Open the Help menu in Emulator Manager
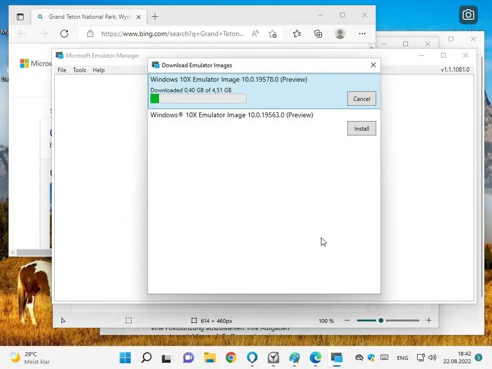The height and width of the screenshot is (369, 492). [x=98, y=70]
